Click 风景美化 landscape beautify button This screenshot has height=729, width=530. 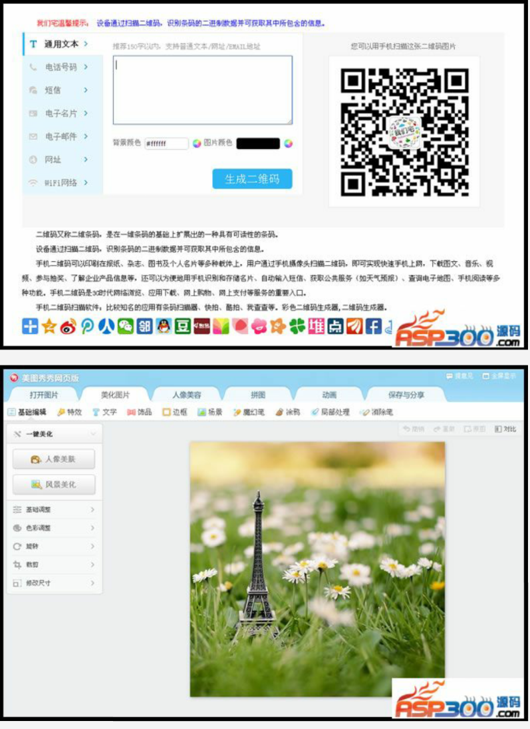click(54, 485)
